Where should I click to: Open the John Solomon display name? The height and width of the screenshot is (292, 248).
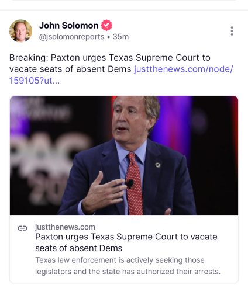click(68, 26)
